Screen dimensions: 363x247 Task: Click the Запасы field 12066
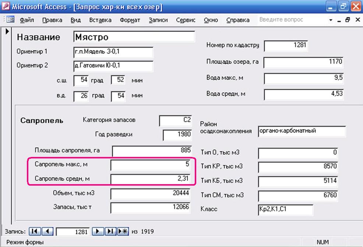[x=150, y=208]
